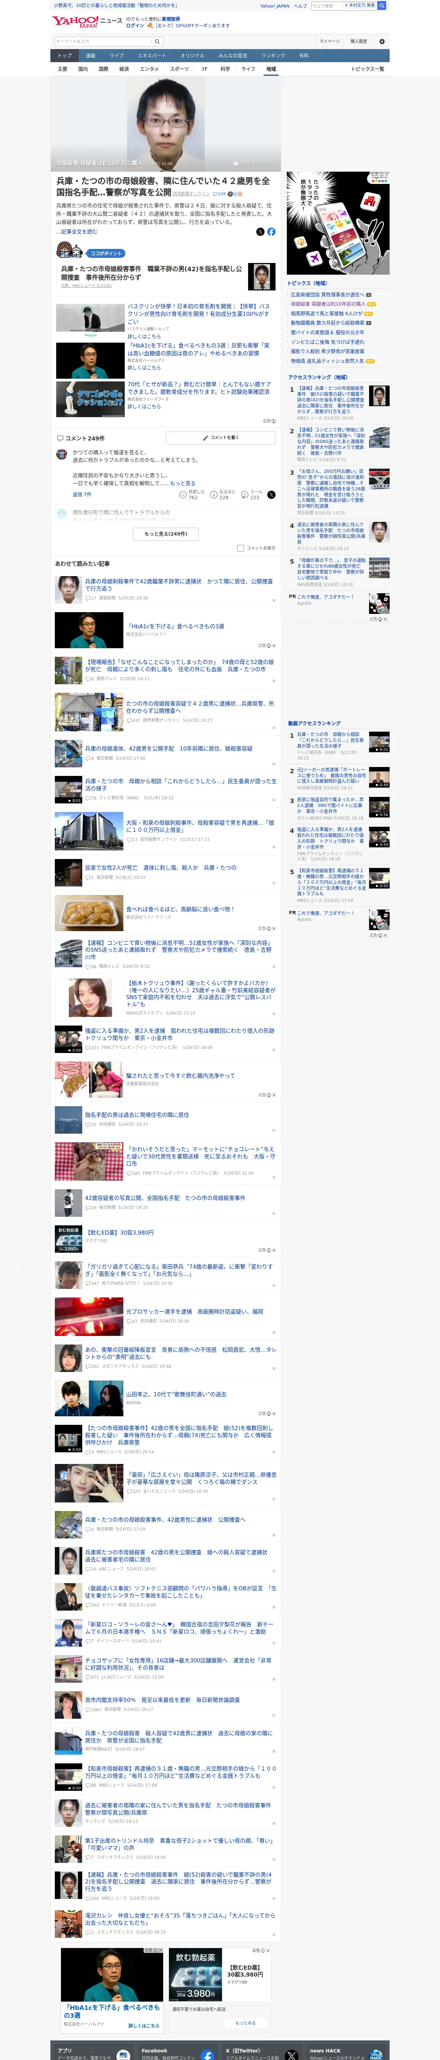Click the アプリ icon in the footer
Viewport: 440px width, 2060px height.
(123, 2055)
